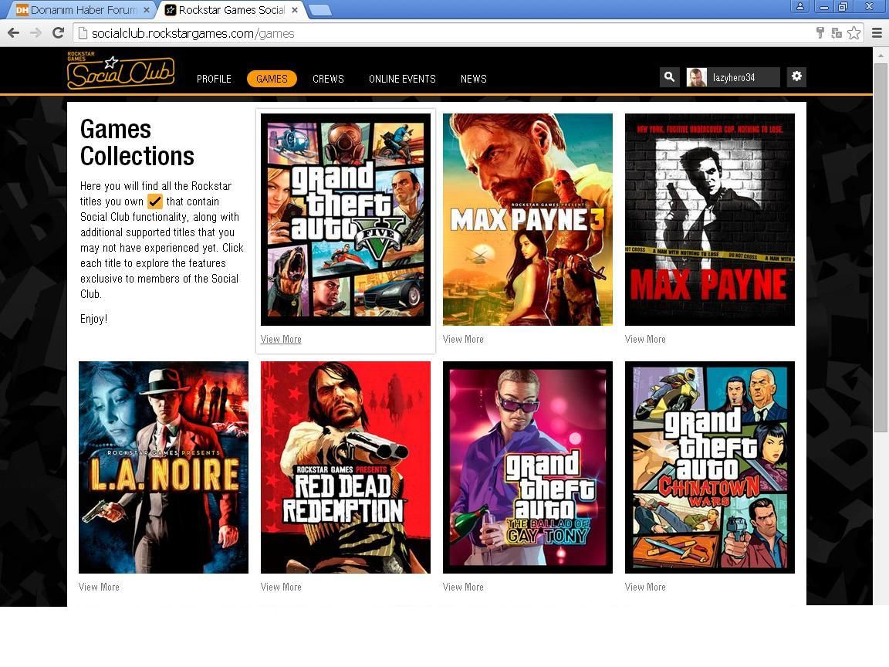Image resolution: width=889 pixels, height=667 pixels.
Task: Click View More under Red Dead Redemption
Action: click(281, 587)
